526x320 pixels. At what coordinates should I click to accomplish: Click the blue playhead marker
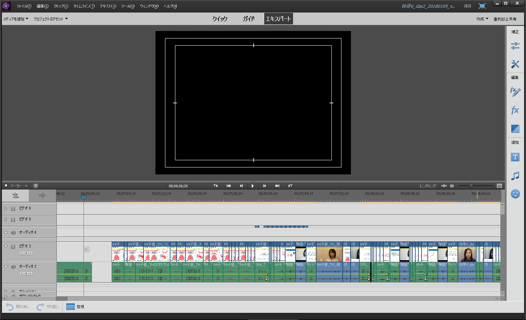(83, 197)
